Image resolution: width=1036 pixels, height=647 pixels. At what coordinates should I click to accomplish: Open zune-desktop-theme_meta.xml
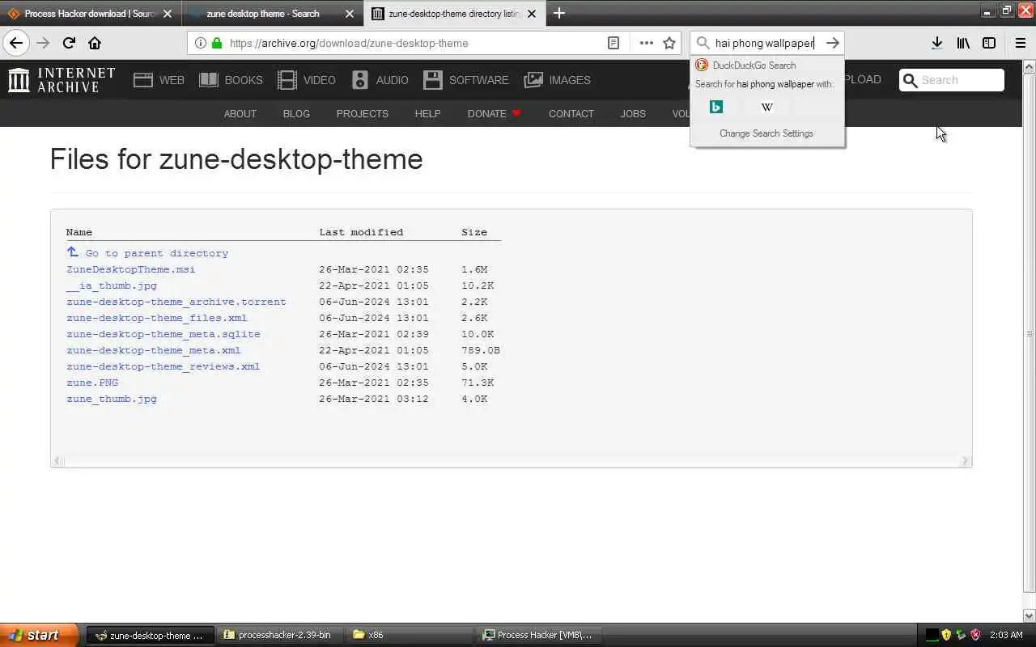click(153, 350)
